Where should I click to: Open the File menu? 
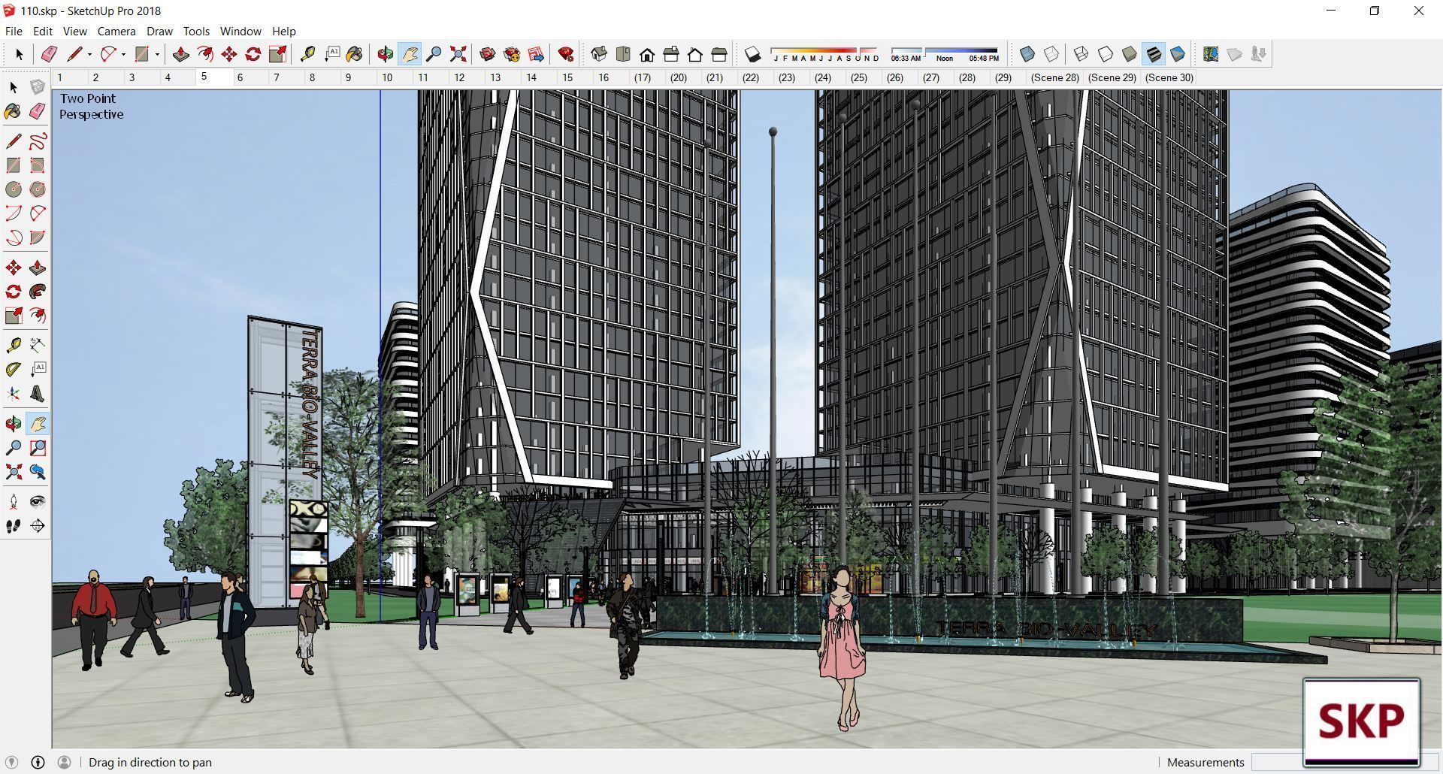14,31
